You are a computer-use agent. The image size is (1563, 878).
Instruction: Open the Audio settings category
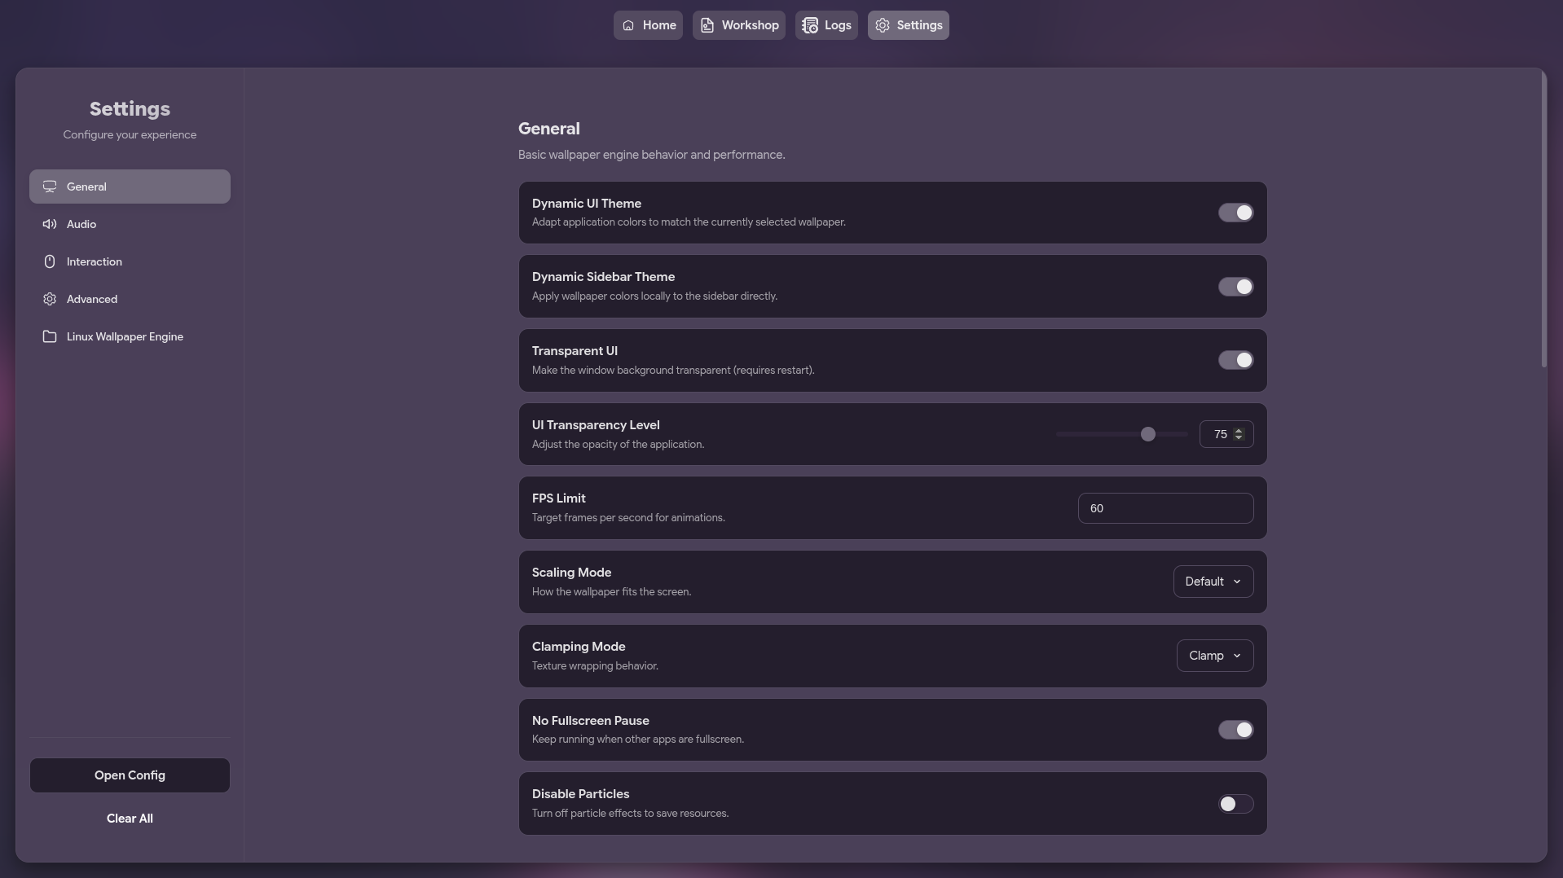tap(130, 224)
